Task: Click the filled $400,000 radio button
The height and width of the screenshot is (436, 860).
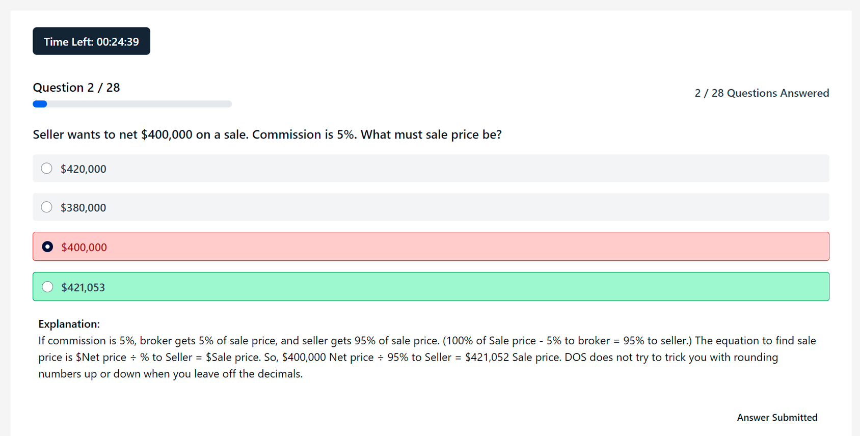Action: 47,247
